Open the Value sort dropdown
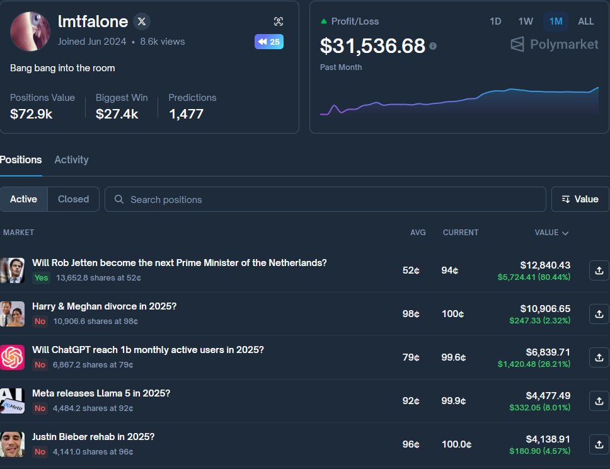 coord(580,199)
